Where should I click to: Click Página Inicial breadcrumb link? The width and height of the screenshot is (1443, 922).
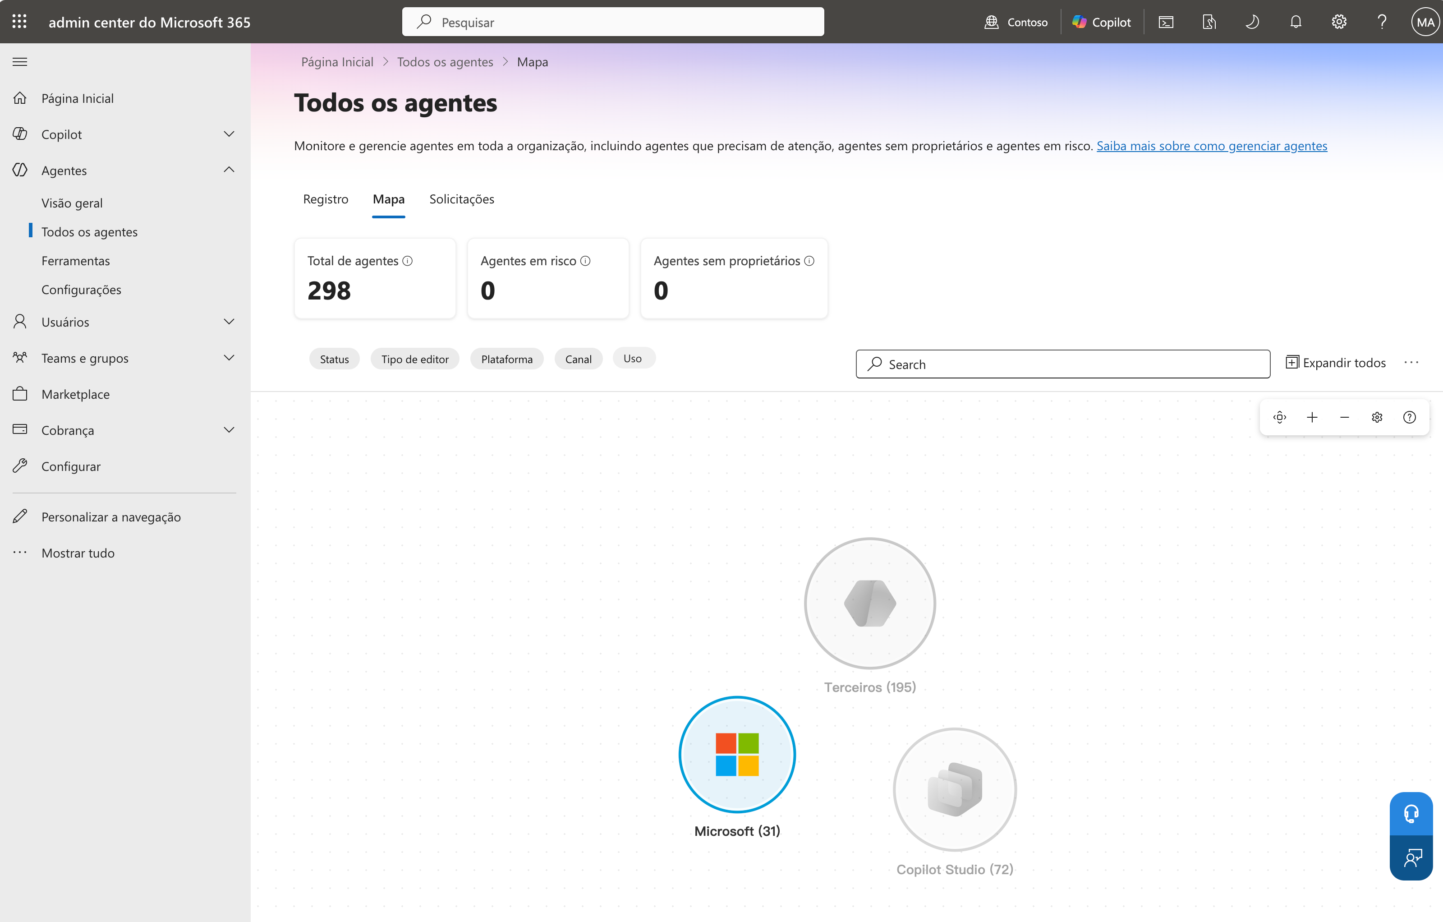pyautogui.click(x=337, y=62)
